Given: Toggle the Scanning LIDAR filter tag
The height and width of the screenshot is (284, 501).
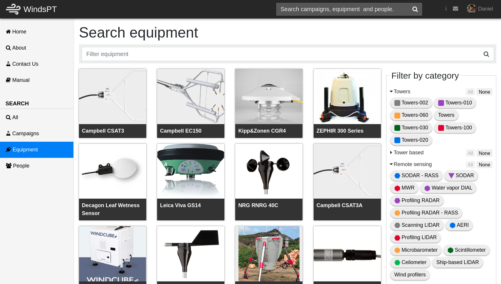Looking at the screenshot, I should [417, 225].
